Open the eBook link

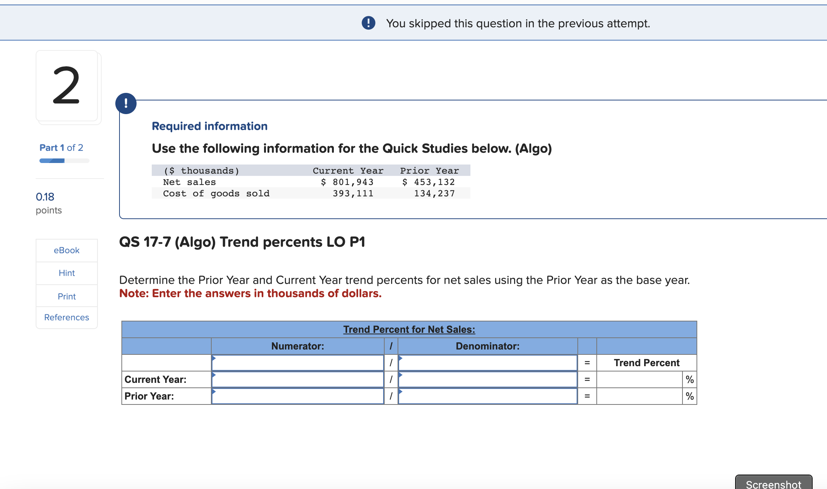point(67,250)
